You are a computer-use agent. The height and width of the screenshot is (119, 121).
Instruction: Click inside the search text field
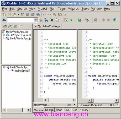pos(20,20)
